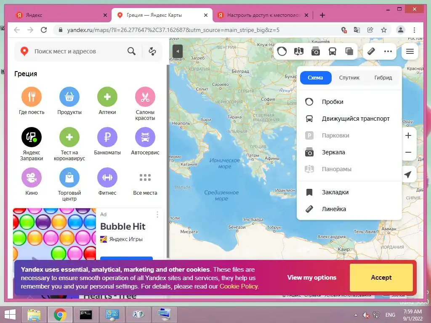Image resolution: width=431 pixels, height=323 pixels.
Task: Open the Windows Start menu
Action: pyautogui.click(x=10, y=315)
